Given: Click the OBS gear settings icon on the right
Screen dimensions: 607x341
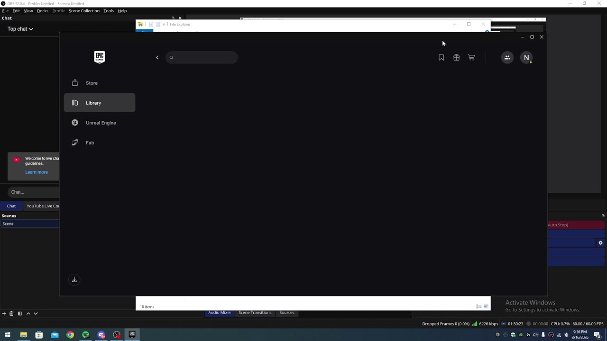Looking at the screenshot, I should tap(600, 243).
